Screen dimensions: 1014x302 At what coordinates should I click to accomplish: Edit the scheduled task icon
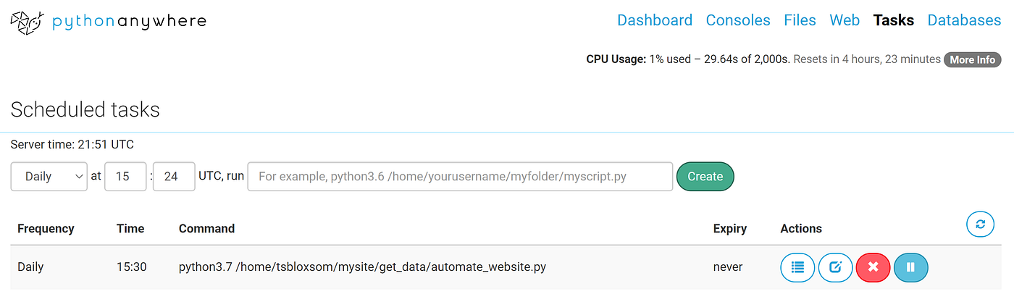pos(835,267)
